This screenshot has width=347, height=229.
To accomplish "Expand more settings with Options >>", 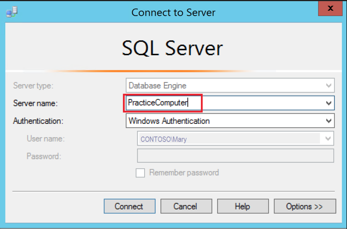I will [x=304, y=206].
